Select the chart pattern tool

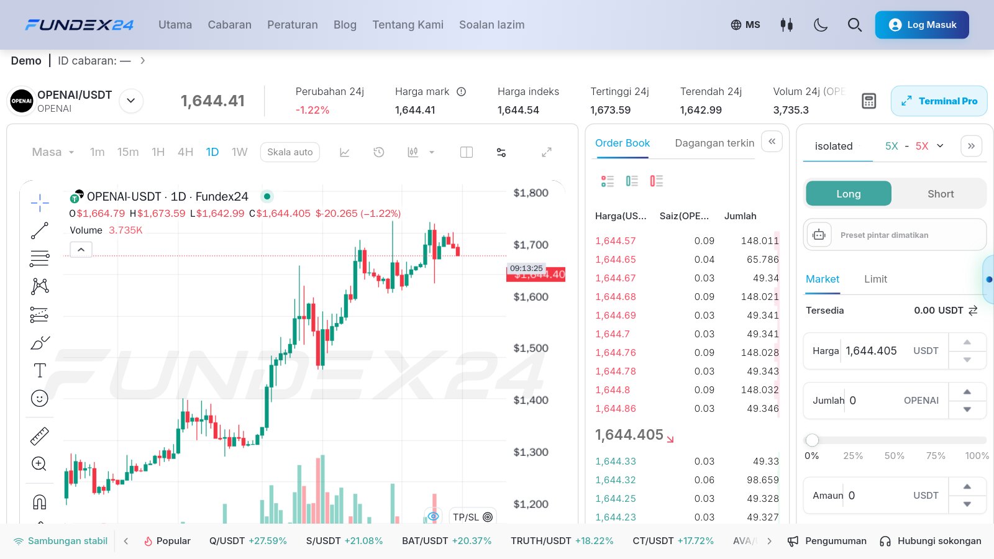(40, 286)
